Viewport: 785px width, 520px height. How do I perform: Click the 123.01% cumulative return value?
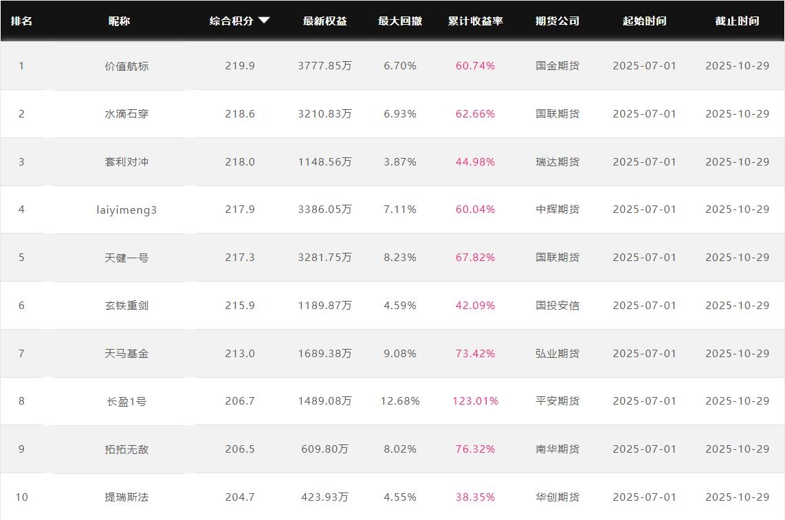(475, 401)
